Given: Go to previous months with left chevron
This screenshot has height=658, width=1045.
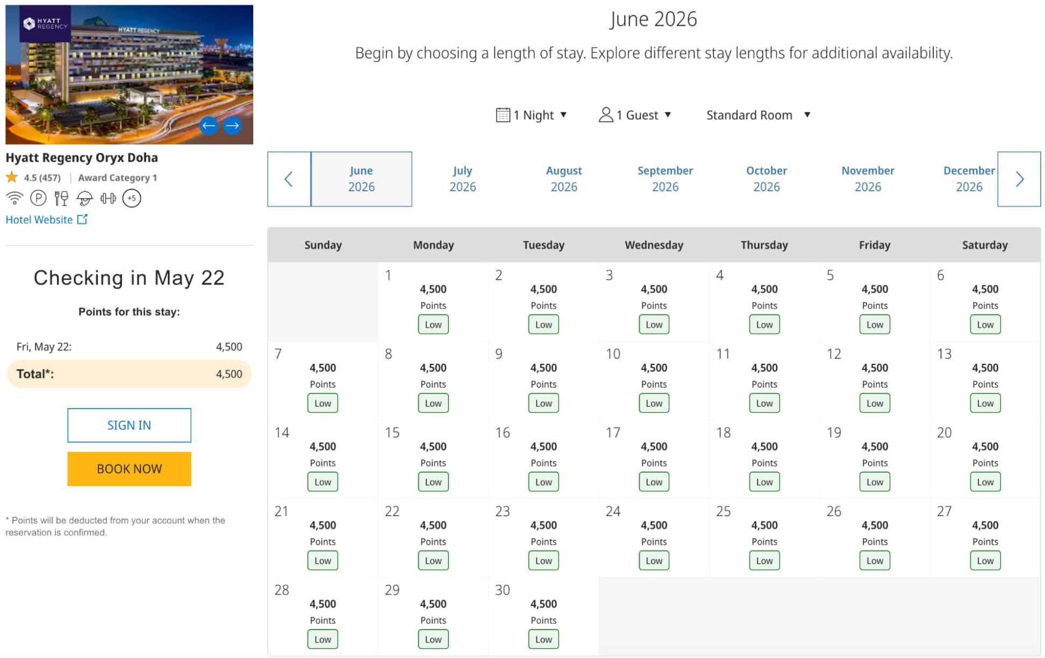Looking at the screenshot, I should click(x=289, y=179).
